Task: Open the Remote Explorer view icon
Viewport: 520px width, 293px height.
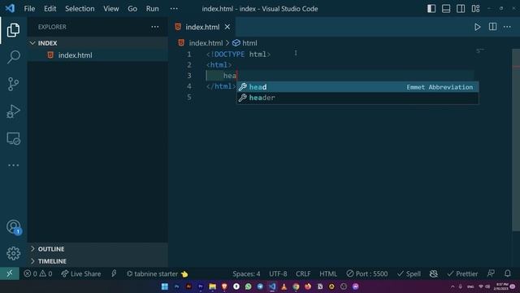Action: pos(13,138)
